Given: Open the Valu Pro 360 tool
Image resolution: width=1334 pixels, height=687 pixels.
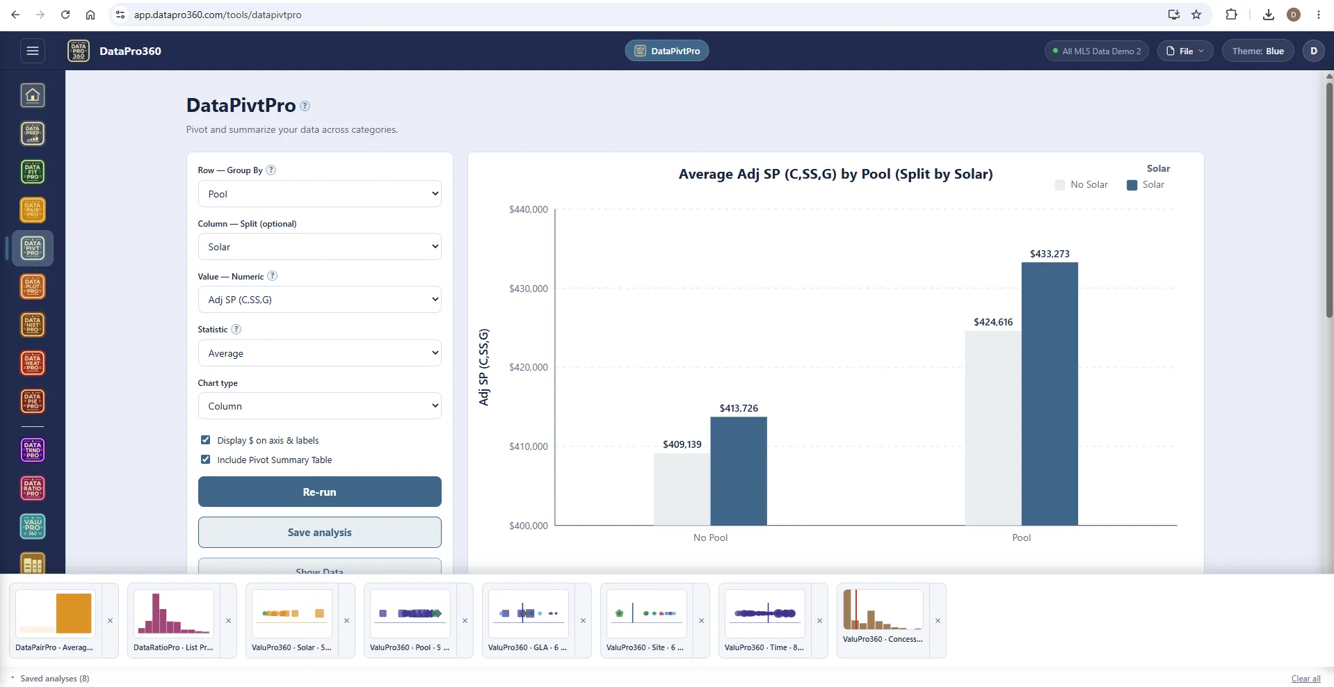Looking at the screenshot, I should [x=33, y=526].
